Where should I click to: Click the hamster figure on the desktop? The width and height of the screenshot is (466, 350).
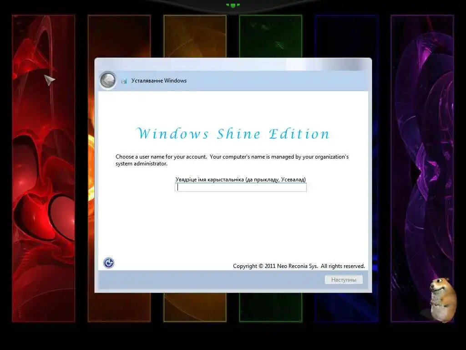(442, 300)
